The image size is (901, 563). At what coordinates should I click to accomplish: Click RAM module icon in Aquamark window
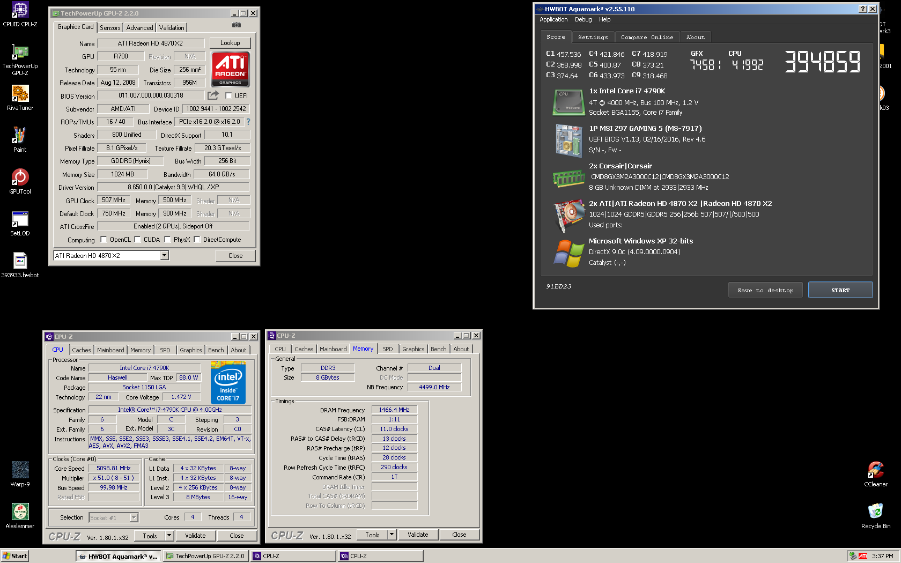coord(568,178)
